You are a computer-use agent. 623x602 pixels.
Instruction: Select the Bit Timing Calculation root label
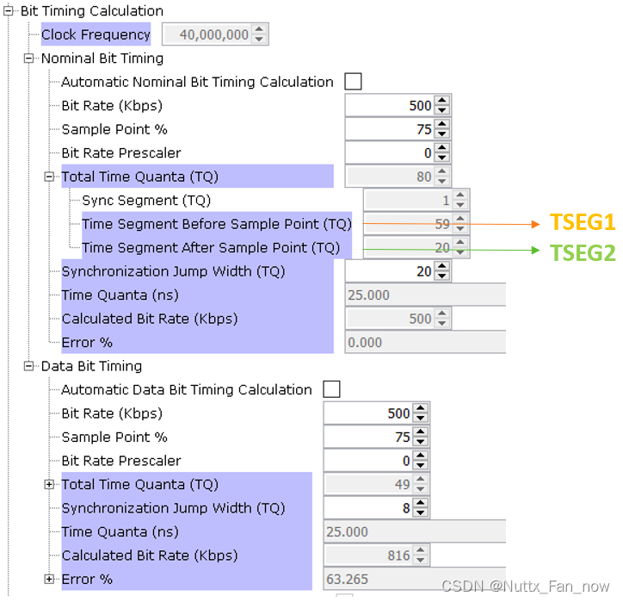92,10
